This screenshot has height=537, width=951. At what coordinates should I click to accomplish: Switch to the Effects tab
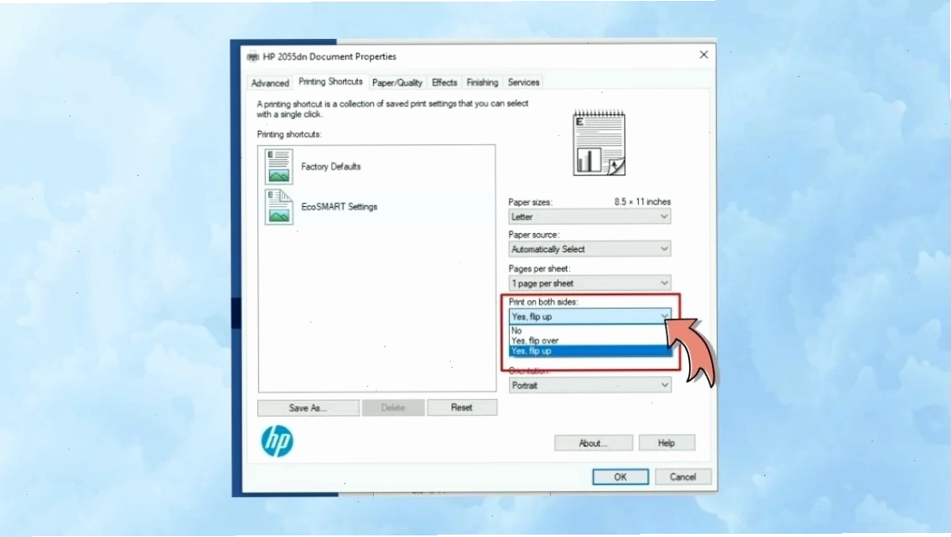click(444, 82)
